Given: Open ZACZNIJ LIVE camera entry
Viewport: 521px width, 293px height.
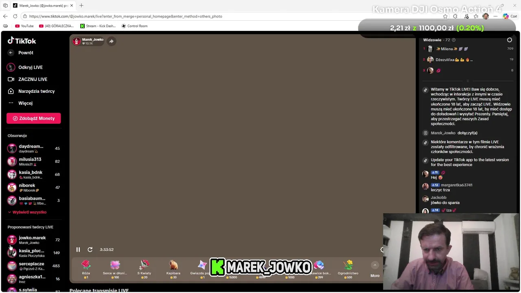Looking at the screenshot, I should 33,79.
